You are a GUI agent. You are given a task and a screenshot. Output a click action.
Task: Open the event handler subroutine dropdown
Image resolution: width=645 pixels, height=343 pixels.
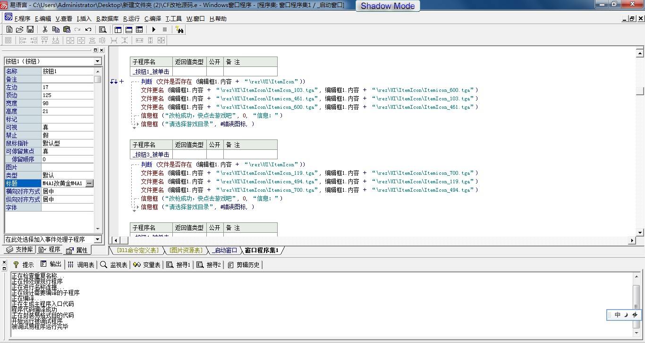coord(98,239)
